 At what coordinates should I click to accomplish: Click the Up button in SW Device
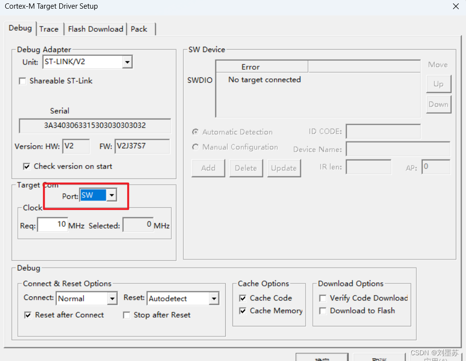(x=439, y=84)
